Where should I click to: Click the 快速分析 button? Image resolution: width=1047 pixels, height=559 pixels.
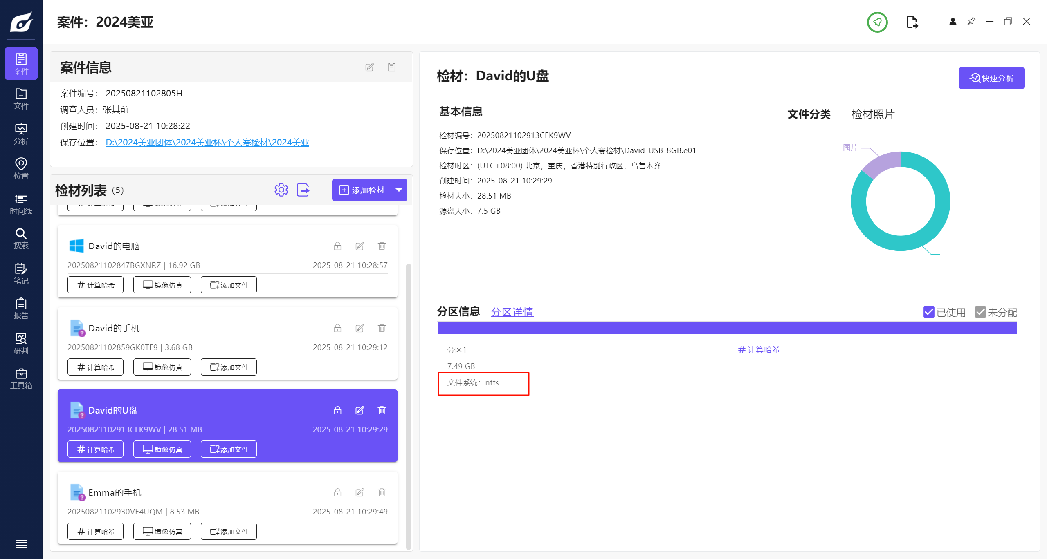(x=991, y=78)
